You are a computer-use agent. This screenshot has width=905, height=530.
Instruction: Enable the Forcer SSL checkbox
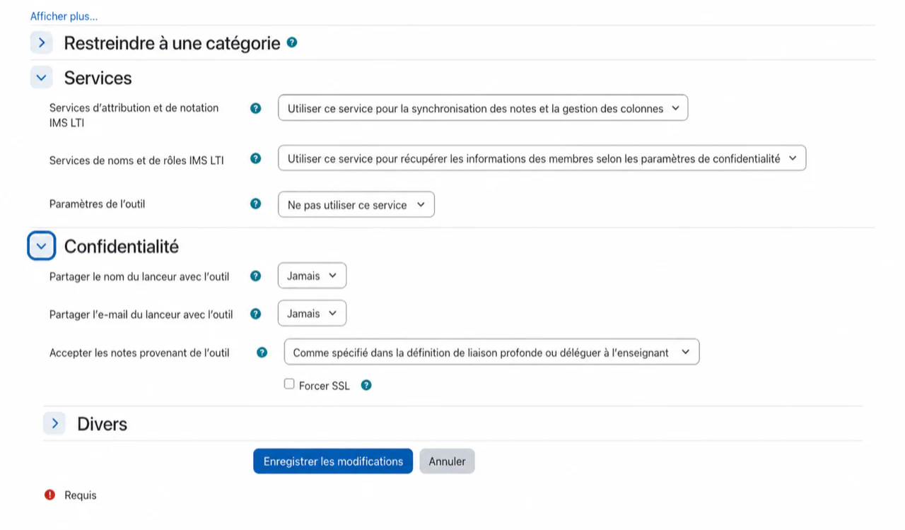tap(289, 384)
